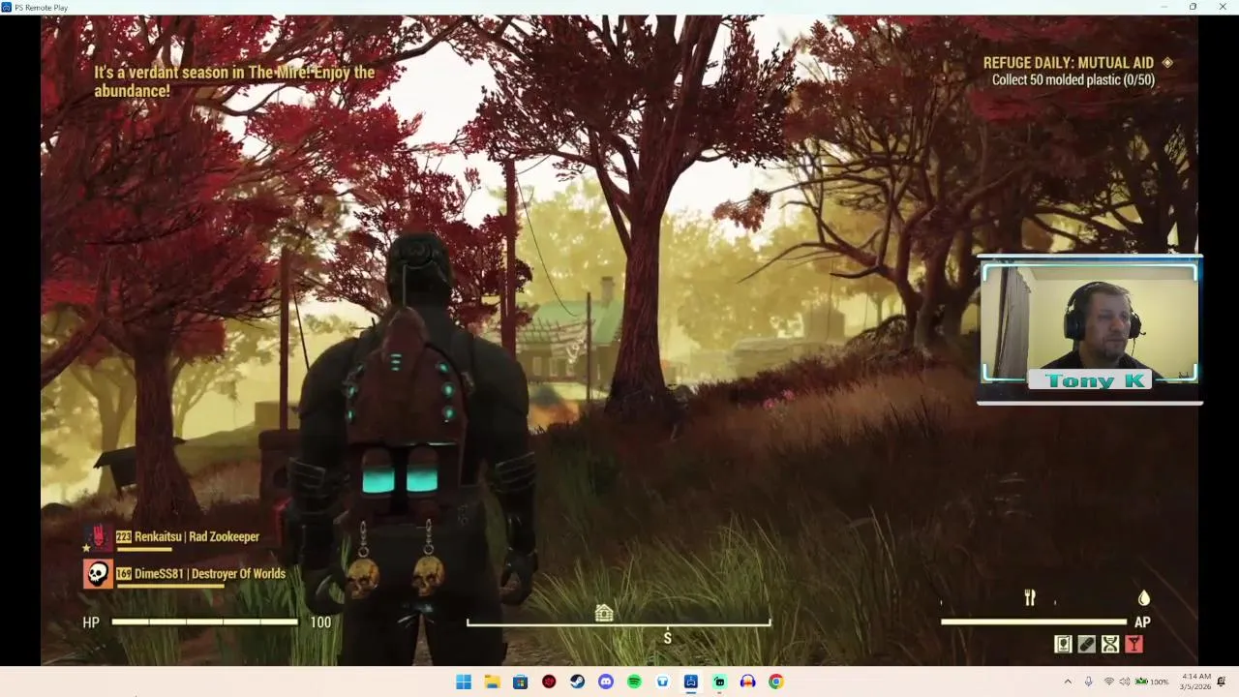Open Microsoft Store from the taskbar
This screenshot has width=1239, height=697.
click(520, 682)
